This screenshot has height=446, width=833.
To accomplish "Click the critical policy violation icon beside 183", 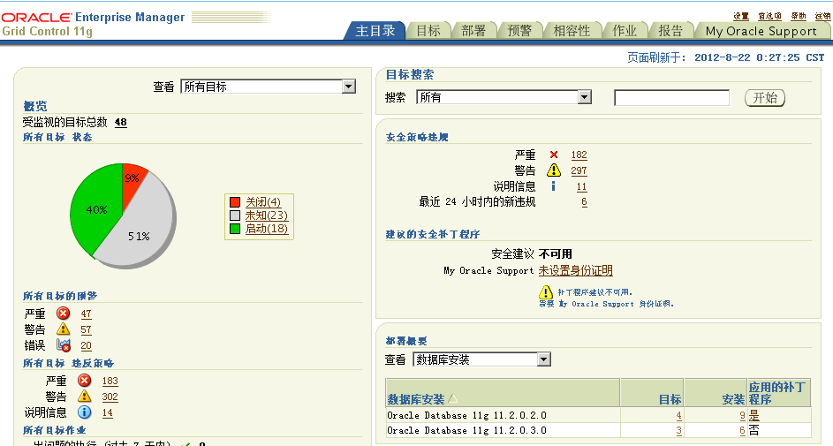I will coord(85,380).
